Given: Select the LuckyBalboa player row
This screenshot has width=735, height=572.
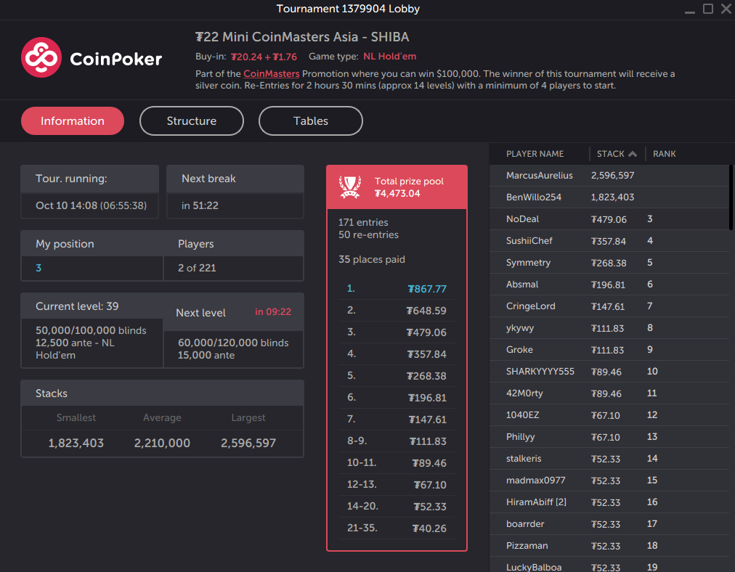Looking at the screenshot, I should 609,565.
